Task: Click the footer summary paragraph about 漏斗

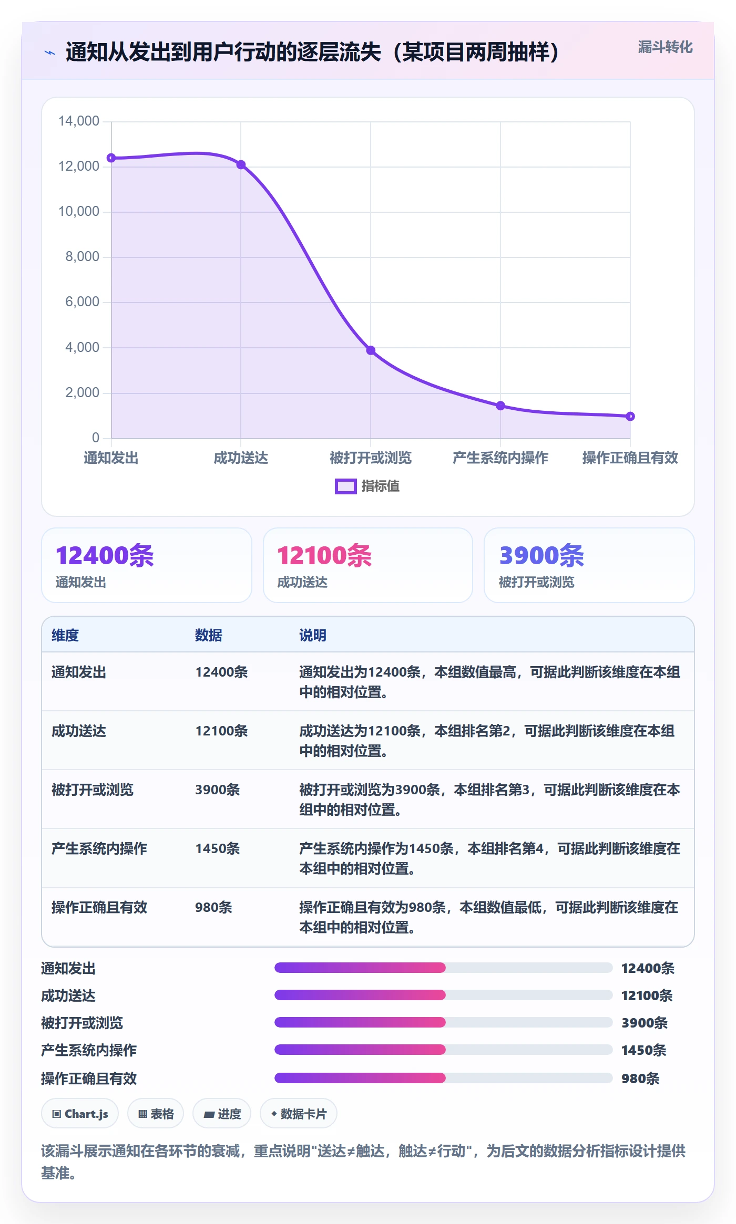Action: point(363,1161)
